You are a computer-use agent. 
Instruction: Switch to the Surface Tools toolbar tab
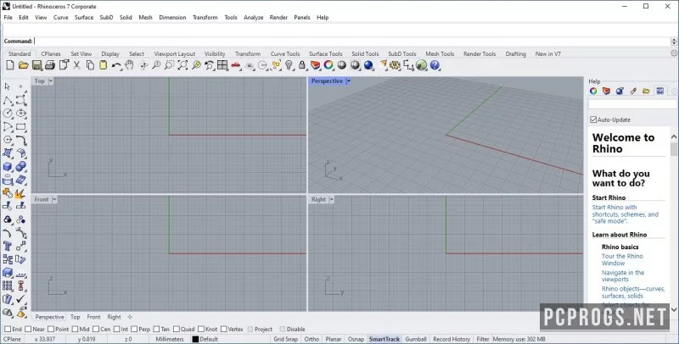tap(326, 53)
